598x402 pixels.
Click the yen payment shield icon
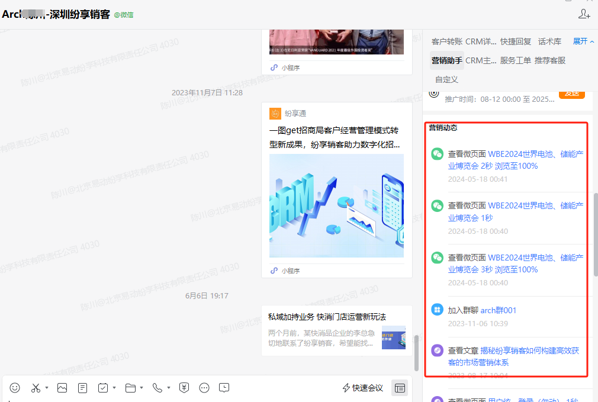184,388
